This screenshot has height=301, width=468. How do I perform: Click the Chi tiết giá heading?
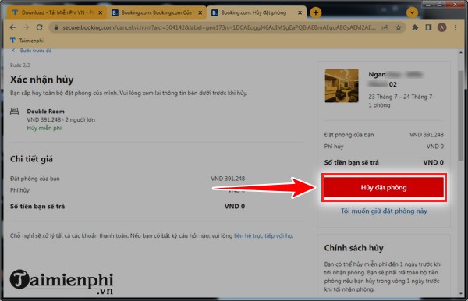(x=31, y=159)
